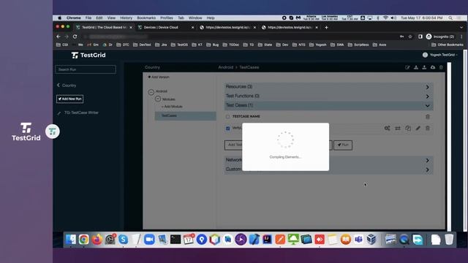
Task: Open a new tab with the plus icon
Action: (326, 28)
